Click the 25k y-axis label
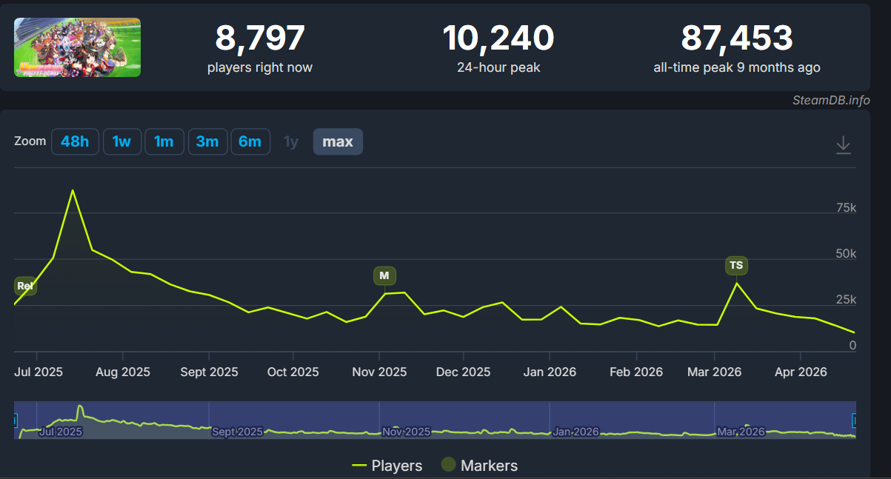Image resolution: width=891 pixels, height=479 pixels. click(845, 300)
